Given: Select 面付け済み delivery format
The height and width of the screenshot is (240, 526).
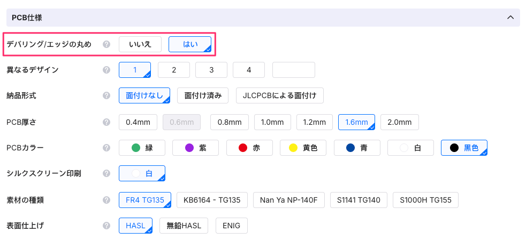Looking at the screenshot, I should tap(203, 95).
